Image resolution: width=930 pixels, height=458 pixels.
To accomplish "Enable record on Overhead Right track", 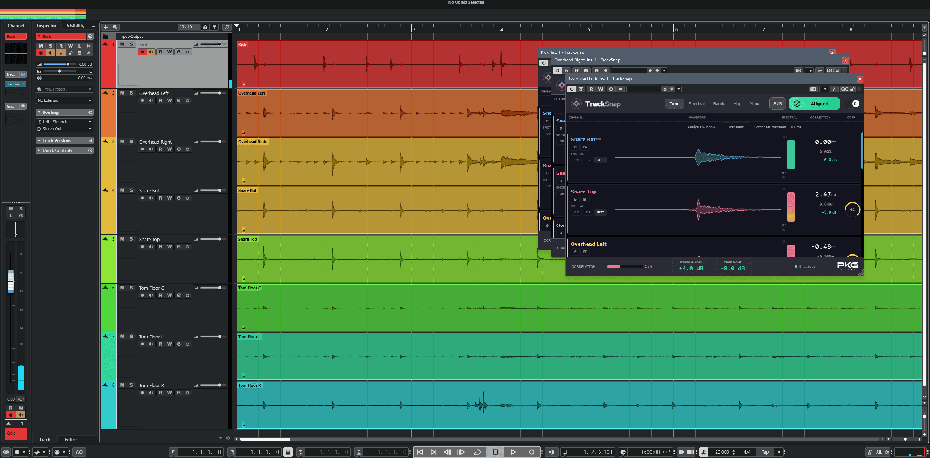I will pyautogui.click(x=142, y=149).
